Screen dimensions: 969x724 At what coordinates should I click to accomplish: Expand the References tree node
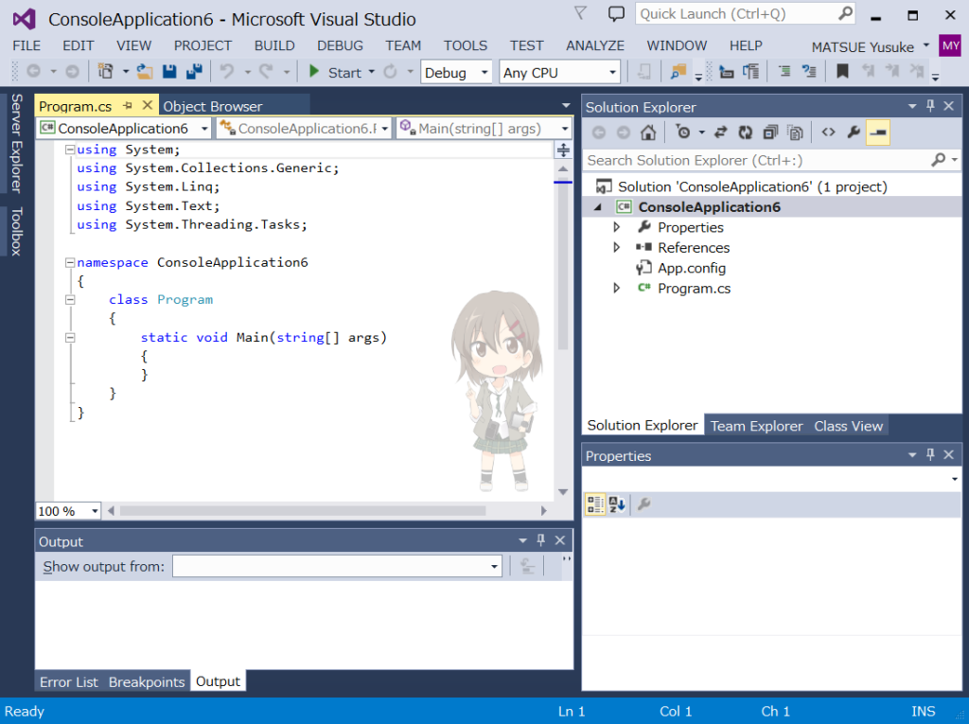point(616,248)
